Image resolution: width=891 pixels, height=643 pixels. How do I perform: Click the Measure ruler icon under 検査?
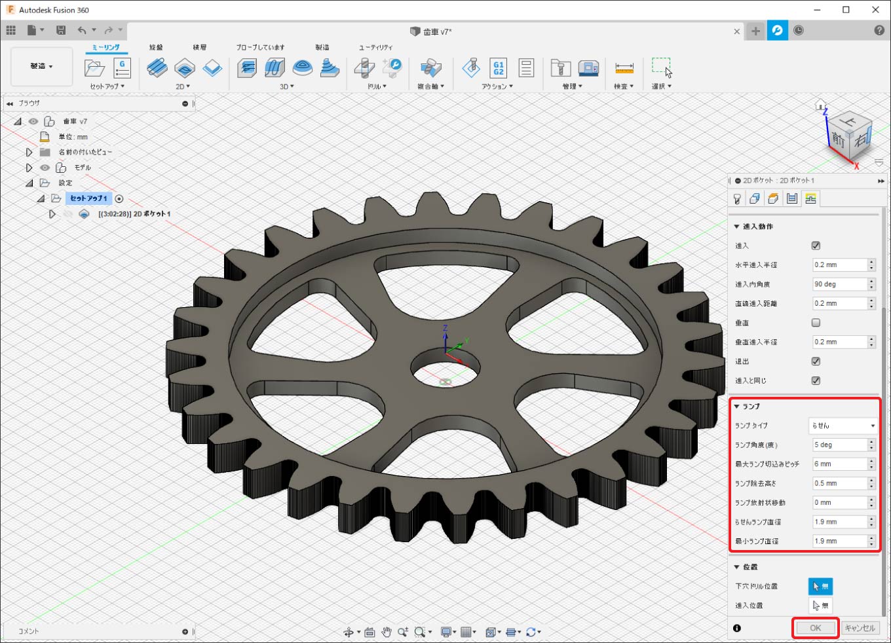[624, 68]
